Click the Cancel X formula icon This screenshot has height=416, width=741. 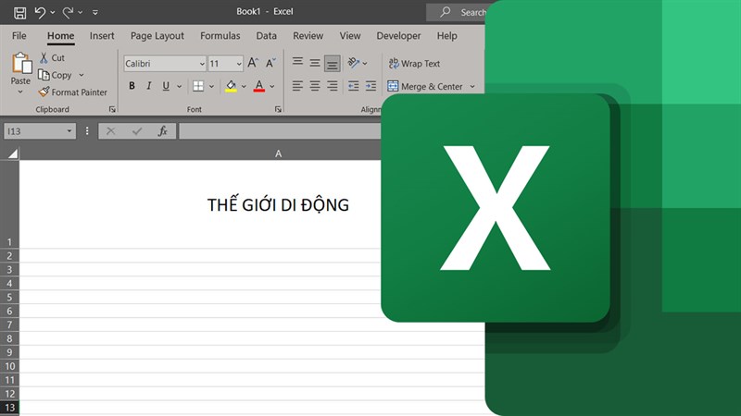click(x=110, y=131)
